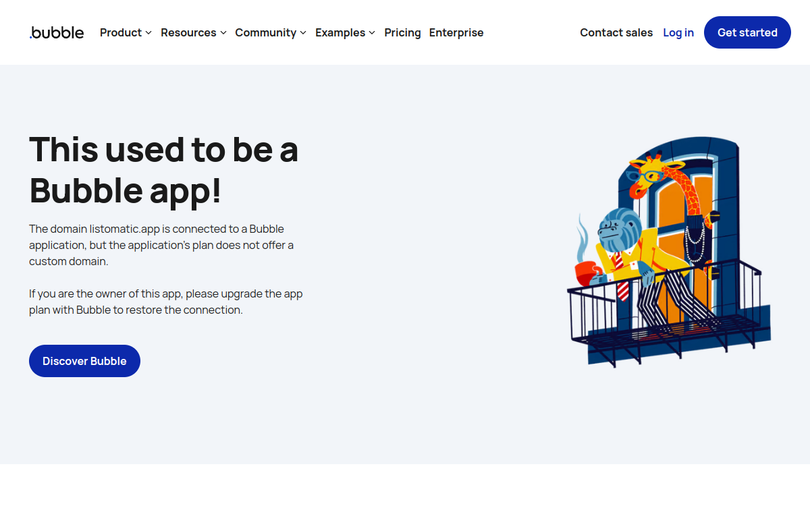Expand the Product dropdown chevron
The image size is (810, 506).
(x=148, y=33)
